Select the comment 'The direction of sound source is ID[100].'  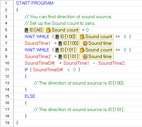pos(79,83)
